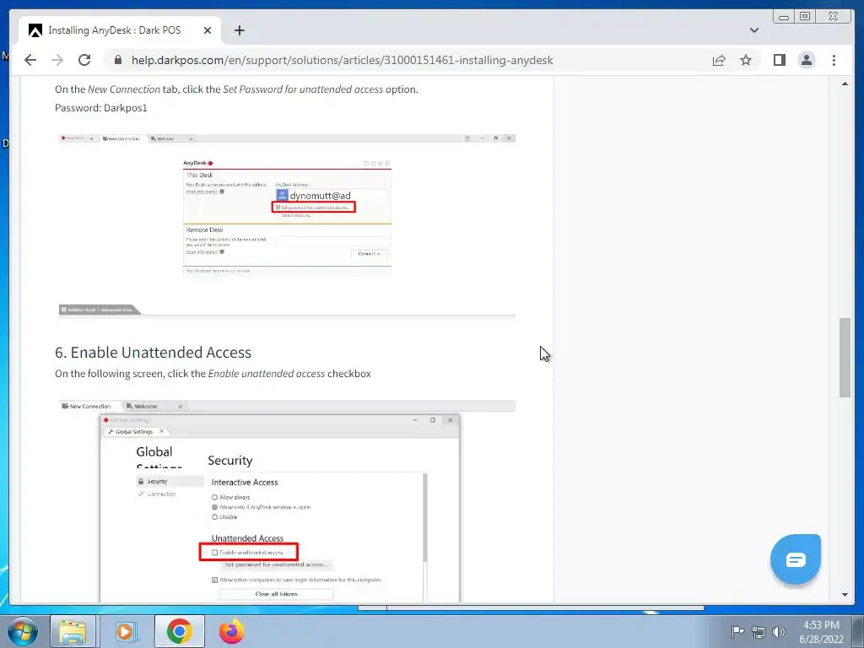Launch Windows Media Player from taskbar
Image resolution: width=864 pixels, height=648 pixels.
click(125, 631)
